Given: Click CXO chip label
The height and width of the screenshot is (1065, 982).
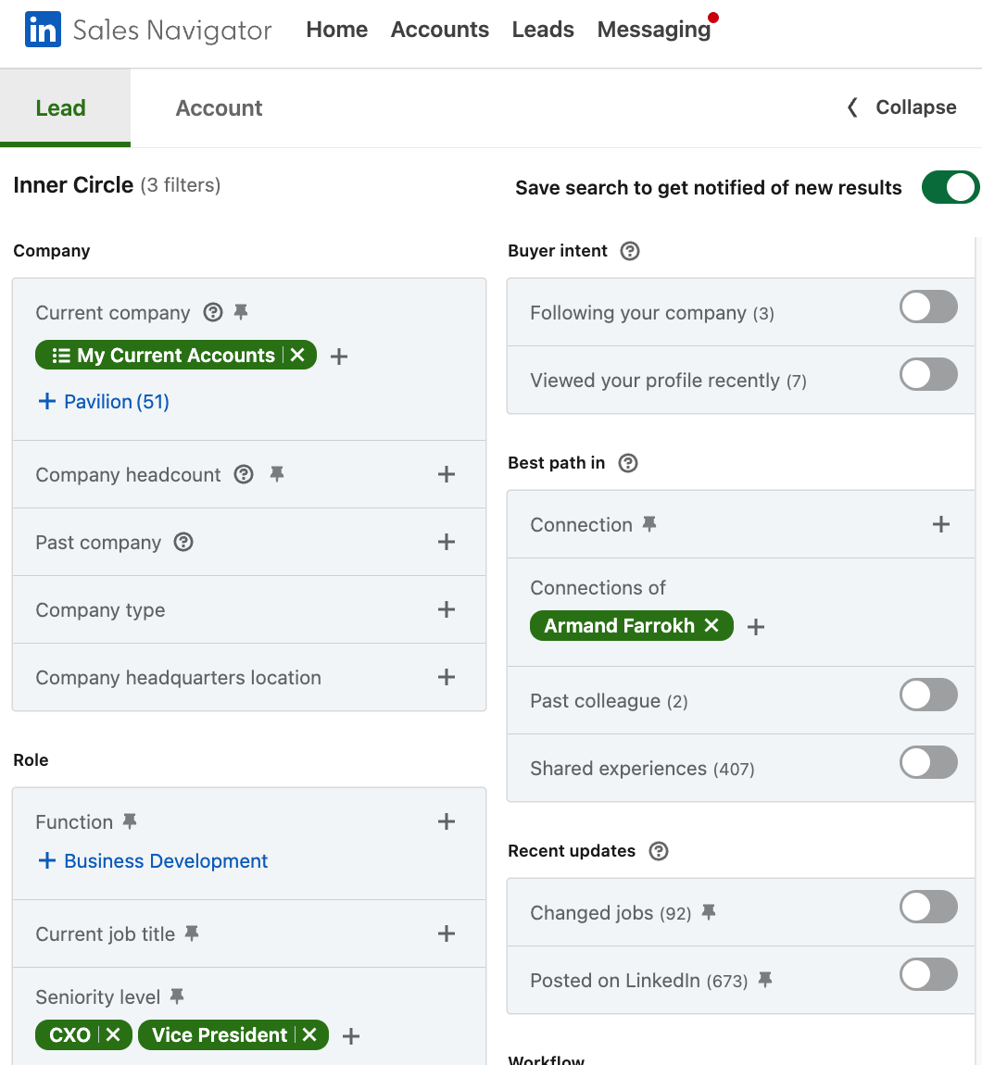Looking at the screenshot, I should pos(69,1034).
